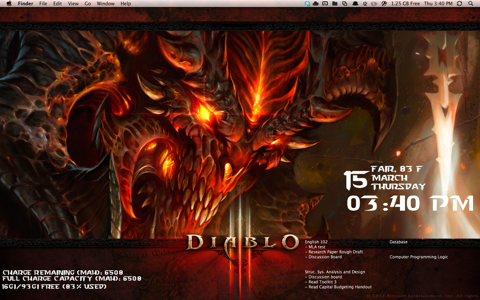Open the Window menu
Viewport: 480px width, 300px height.
tap(106, 4)
